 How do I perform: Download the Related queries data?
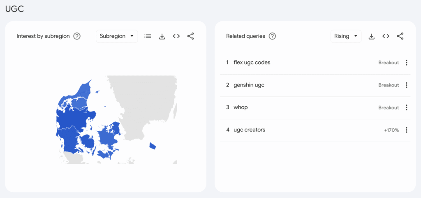pos(372,36)
